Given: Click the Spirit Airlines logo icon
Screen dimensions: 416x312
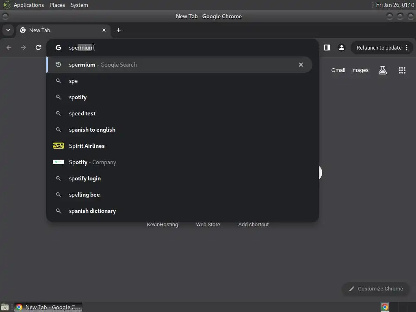Looking at the screenshot, I should tap(58, 146).
